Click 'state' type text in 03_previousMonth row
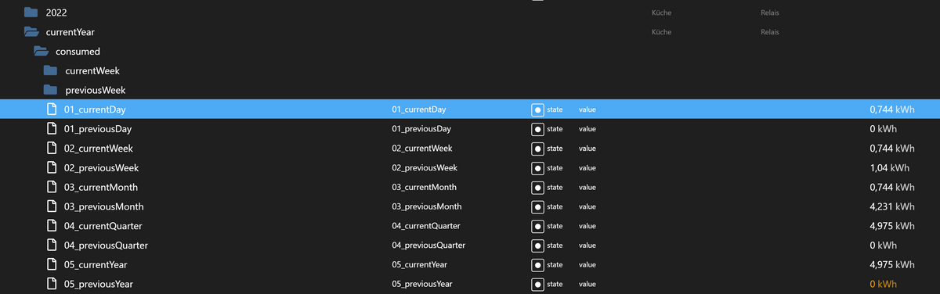Image resolution: width=940 pixels, height=294 pixels. [x=555, y=206]
